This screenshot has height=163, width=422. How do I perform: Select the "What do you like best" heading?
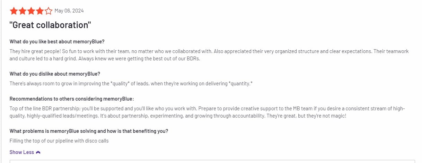57,42
